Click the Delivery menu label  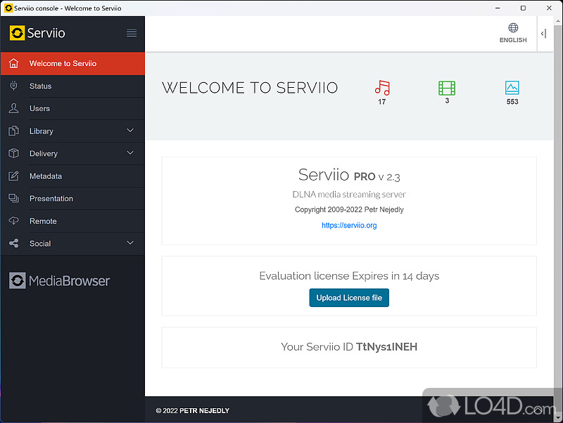[x=44, y=153]
